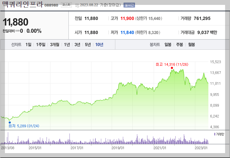Click the 2015/01 axis label
This screenshot has width=230, height=158.
point(35,148)
